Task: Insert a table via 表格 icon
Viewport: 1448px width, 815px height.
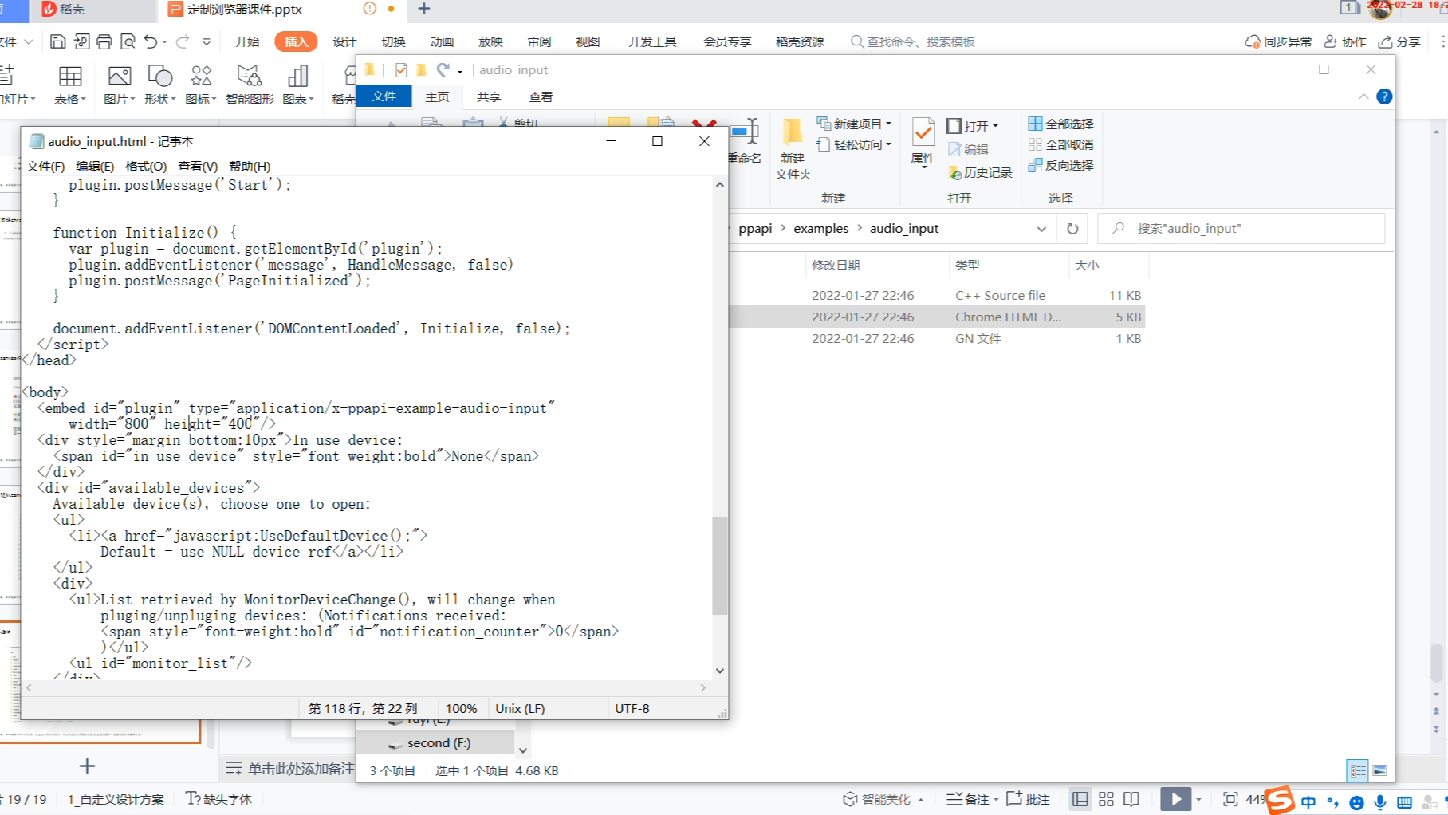Action: (70, 85)
